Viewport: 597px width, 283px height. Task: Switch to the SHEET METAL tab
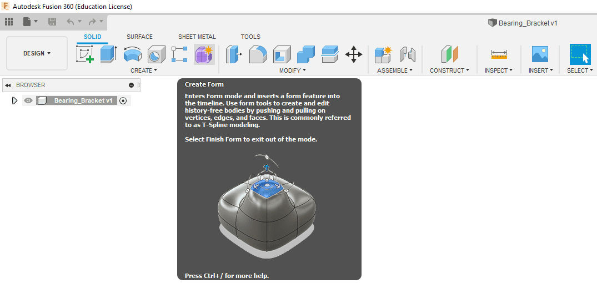pos(197,37)
